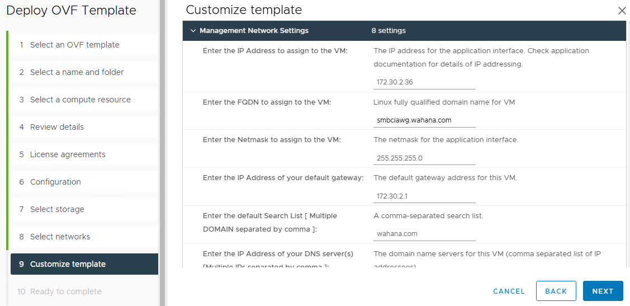Go to step 2 Select a name and folder

(77, 72)
